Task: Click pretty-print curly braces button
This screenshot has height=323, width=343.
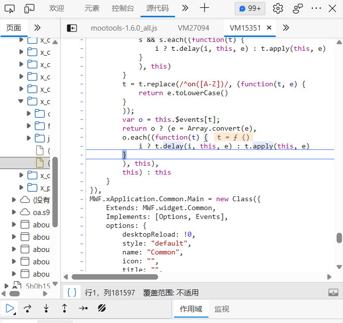Action: pos(72,292)
